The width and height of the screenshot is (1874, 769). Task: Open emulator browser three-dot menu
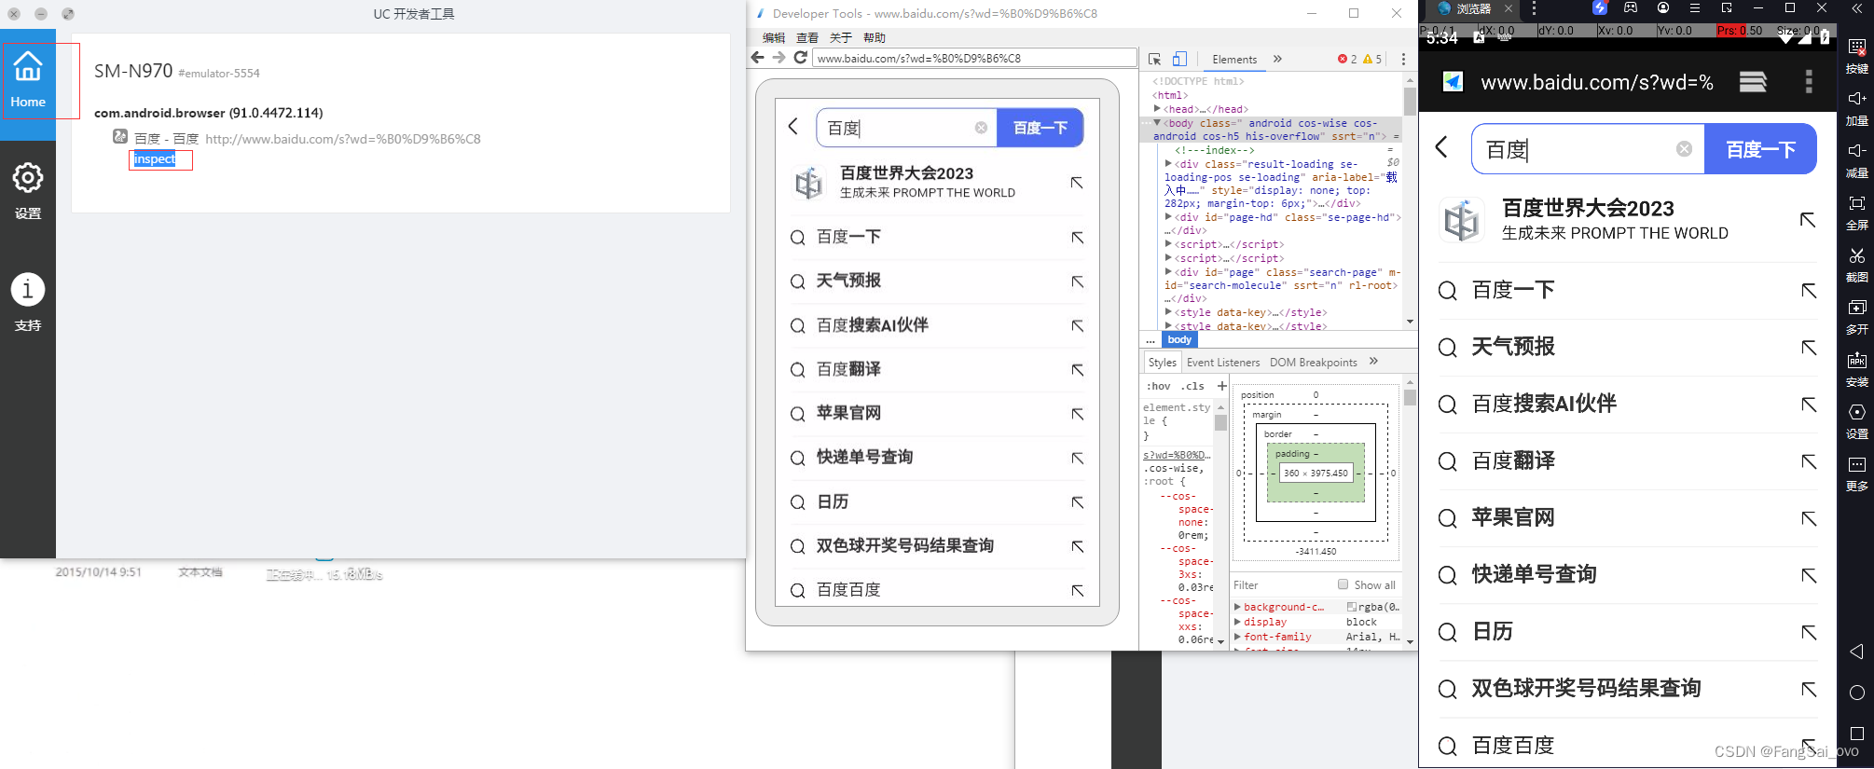pyautogui.click(x=1809, y=82)
